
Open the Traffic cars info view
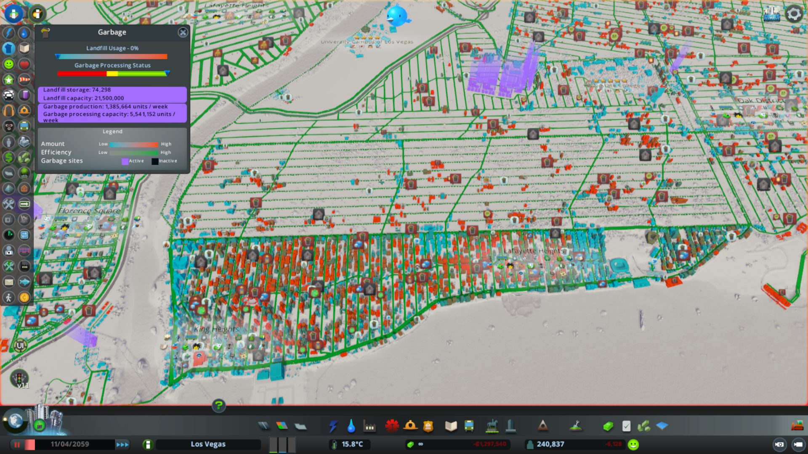9,95
